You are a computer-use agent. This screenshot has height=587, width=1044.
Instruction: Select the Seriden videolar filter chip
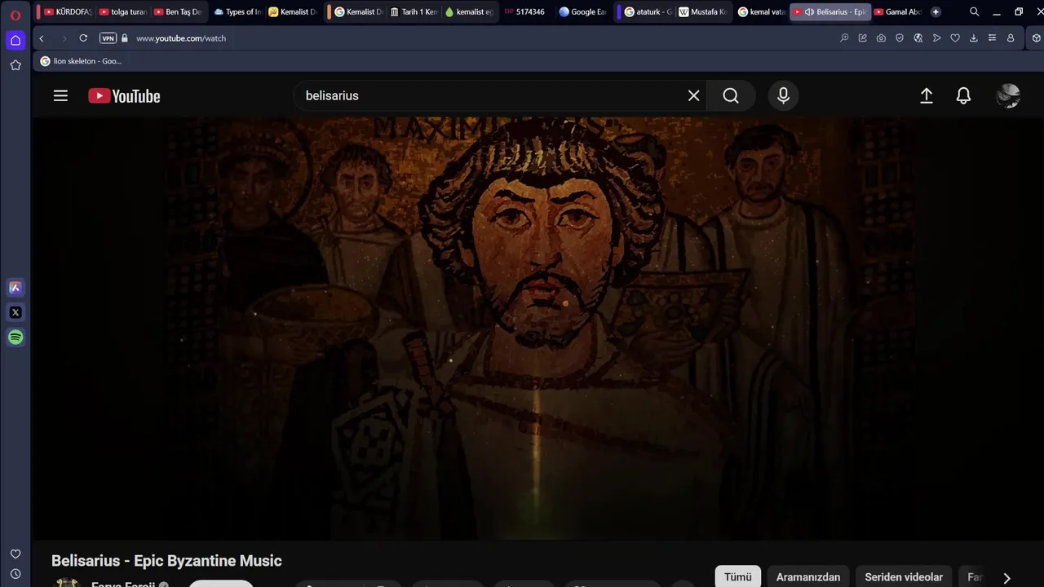tap(904, 576)
